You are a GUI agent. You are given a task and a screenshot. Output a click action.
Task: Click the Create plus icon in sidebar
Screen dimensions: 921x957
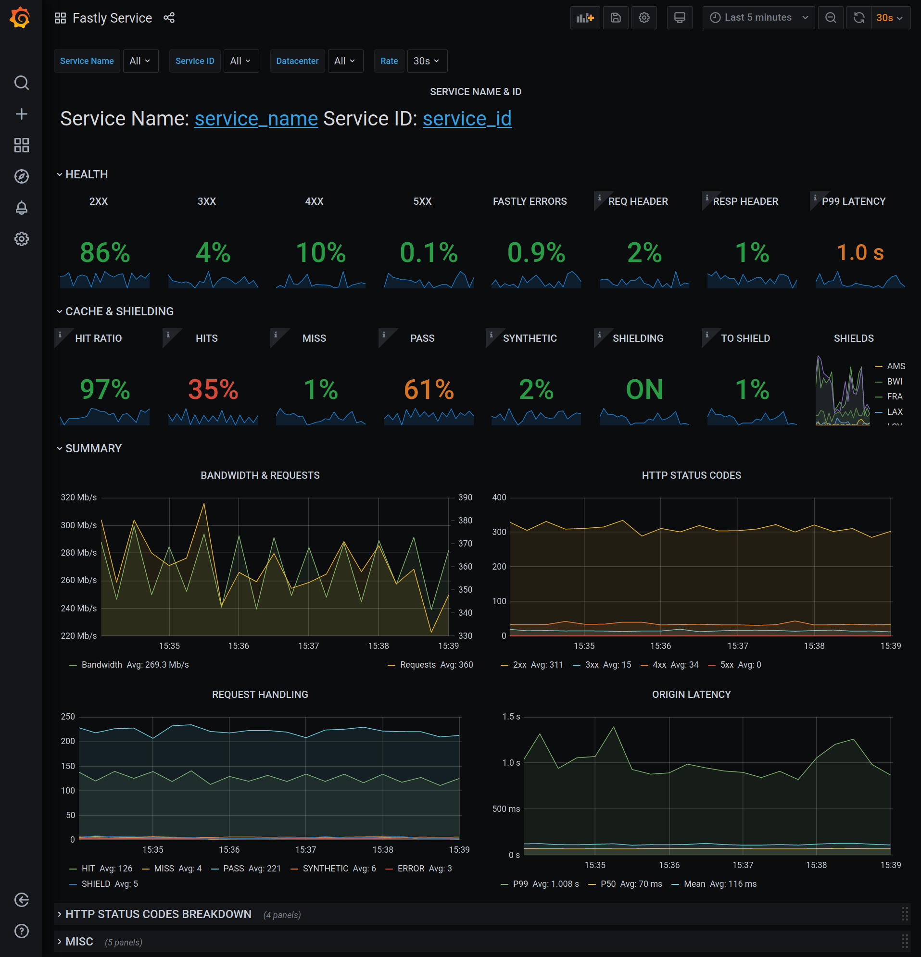click(21, 114)
